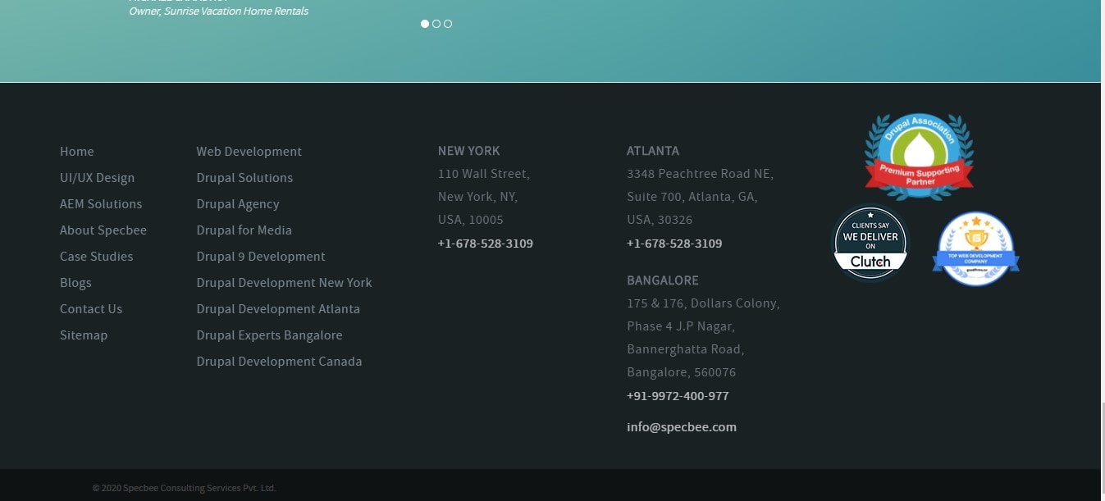
Task: Visit the Drupal Solutions link
Action: [x=244, y=178]
